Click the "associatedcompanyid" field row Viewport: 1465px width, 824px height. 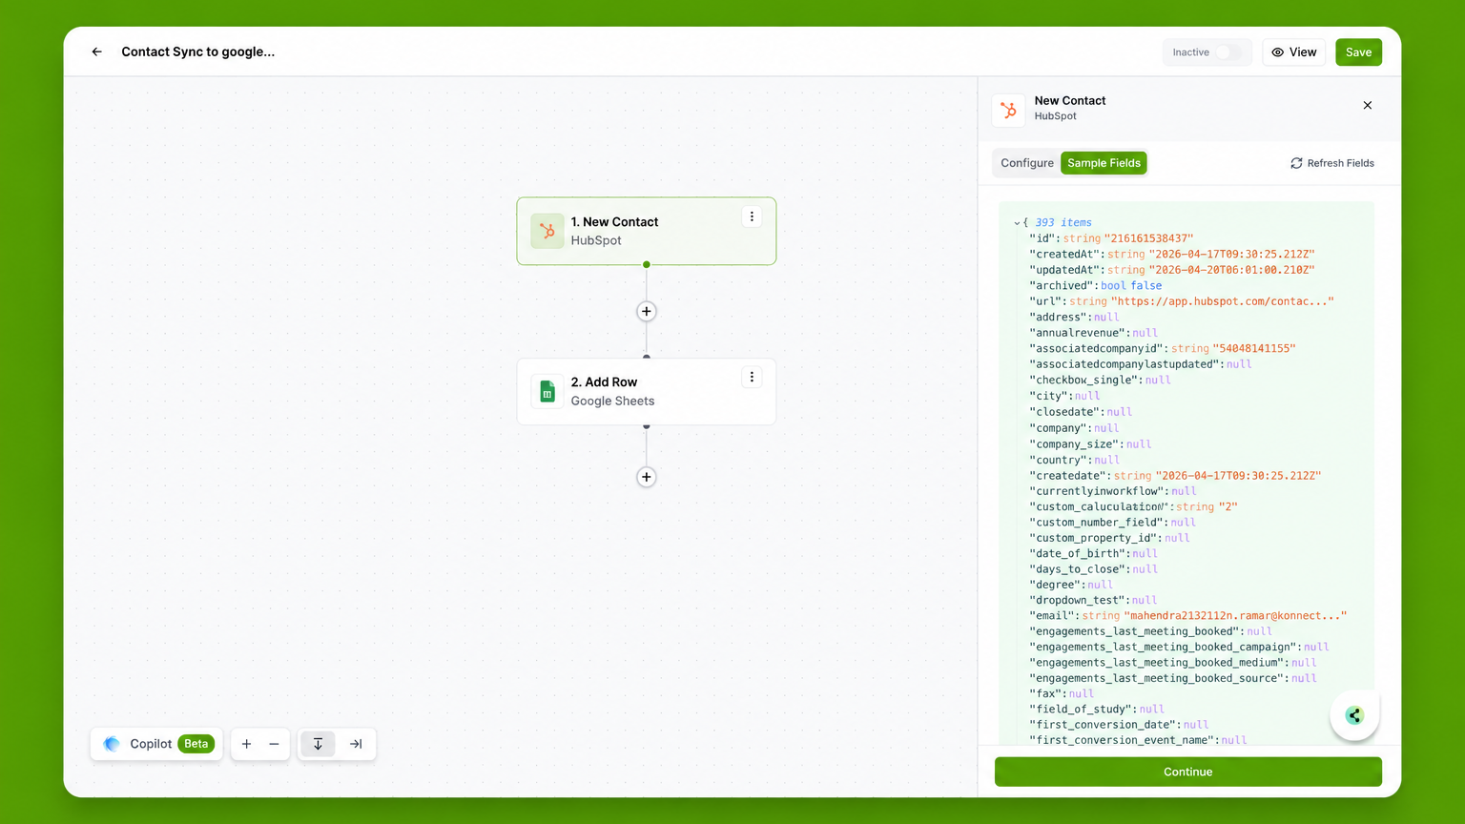pos(1163,349)
